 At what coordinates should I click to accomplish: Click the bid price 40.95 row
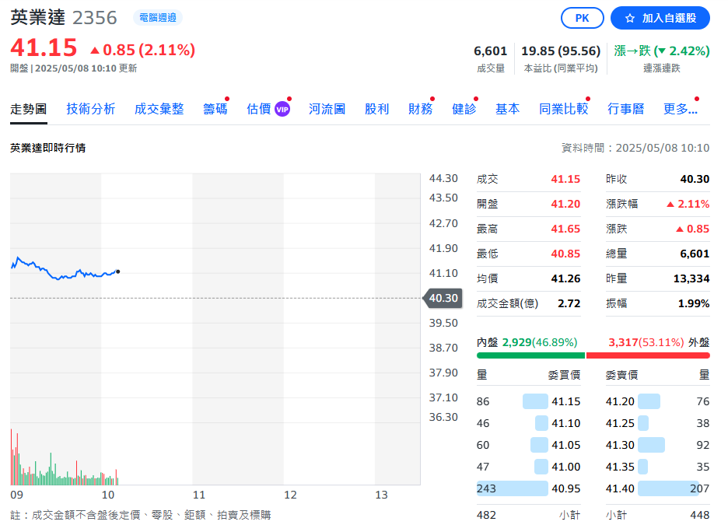[528, 488]
